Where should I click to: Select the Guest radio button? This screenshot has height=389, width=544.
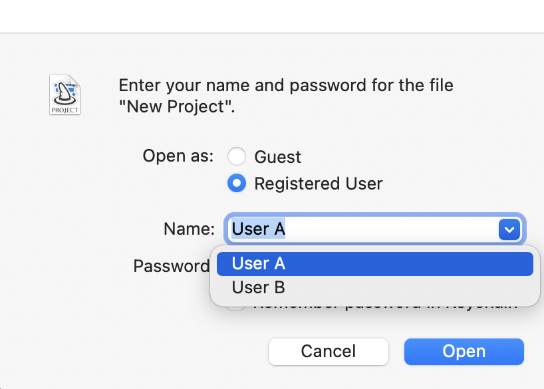237,156
